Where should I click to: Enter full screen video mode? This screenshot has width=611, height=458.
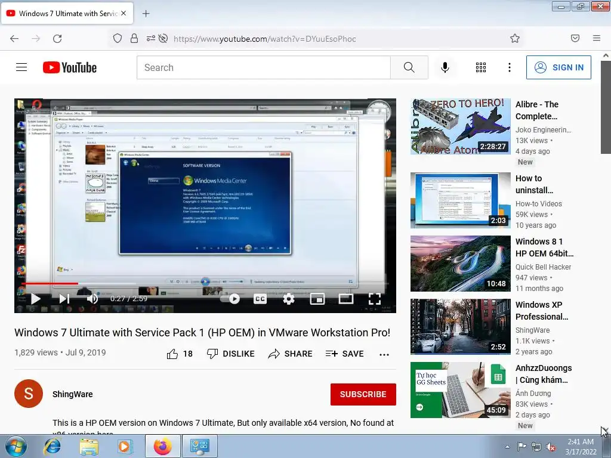tap(375, 299)
